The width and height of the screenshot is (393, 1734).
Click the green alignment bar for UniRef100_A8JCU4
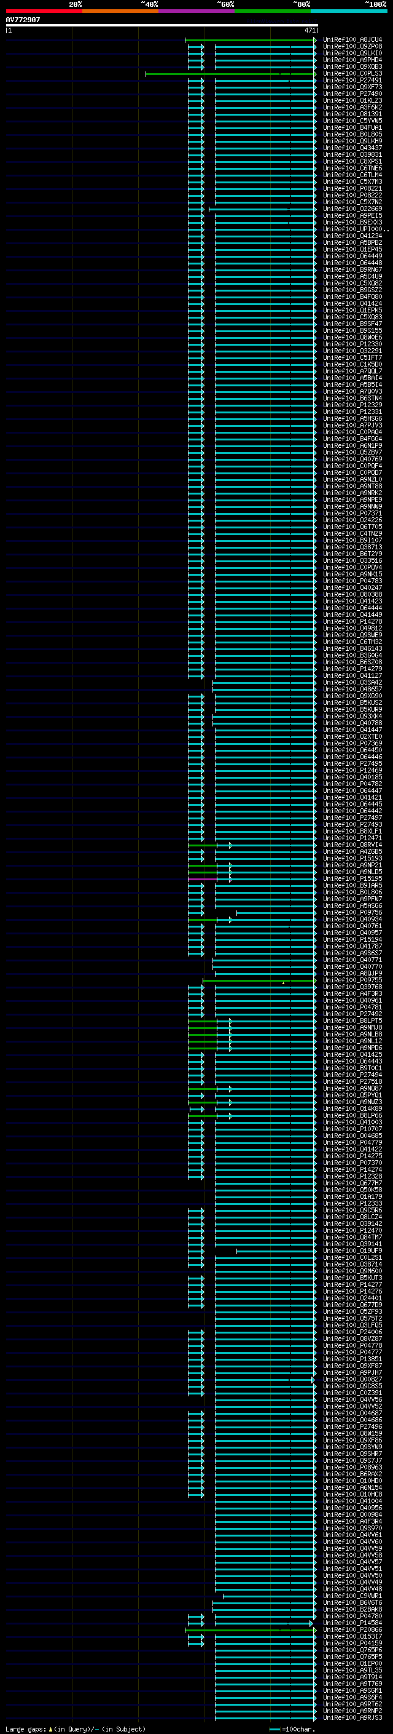251,41
